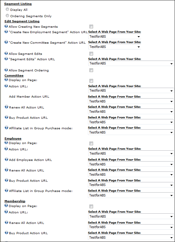The width and height of the screenshot is (175, 242).
Task: Open the Employee Renew All Action URL dropdown
Action: (131, 174)
